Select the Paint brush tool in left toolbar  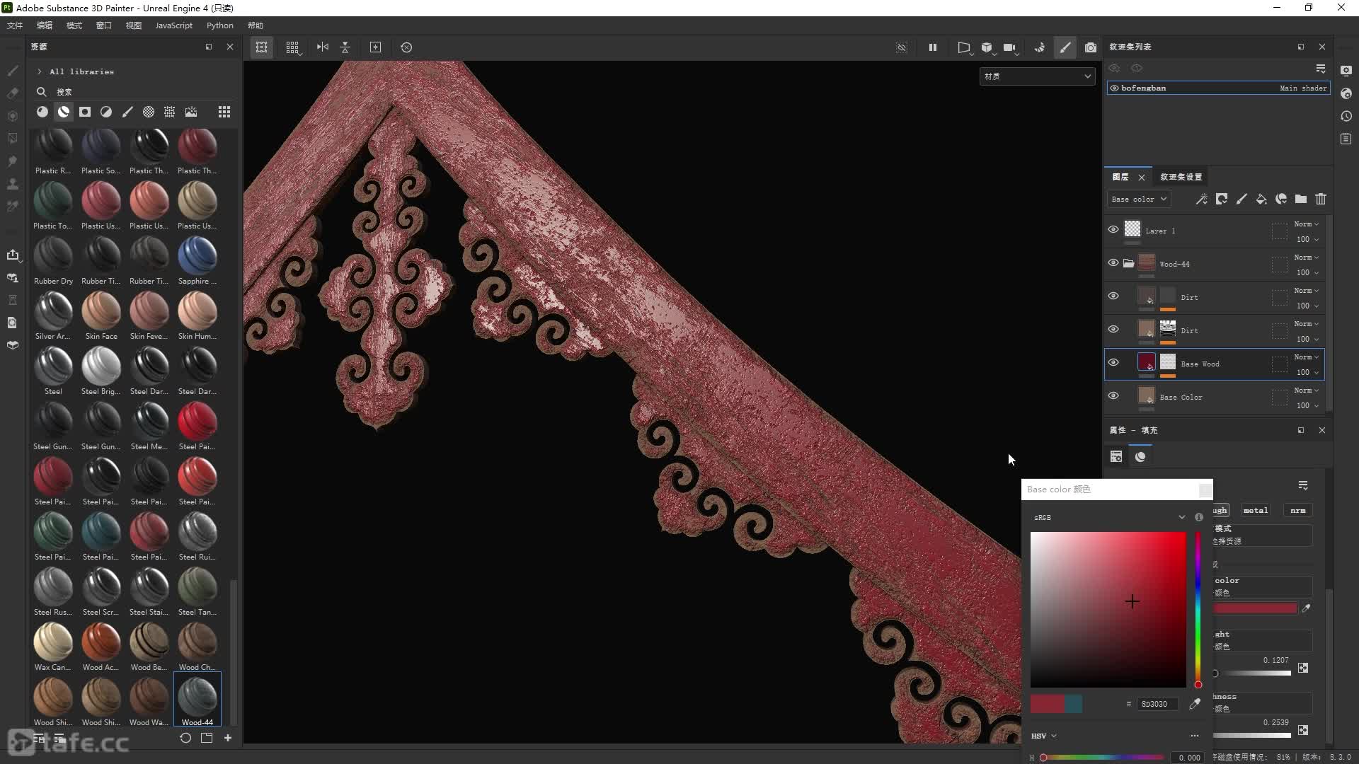pos(13,71)
